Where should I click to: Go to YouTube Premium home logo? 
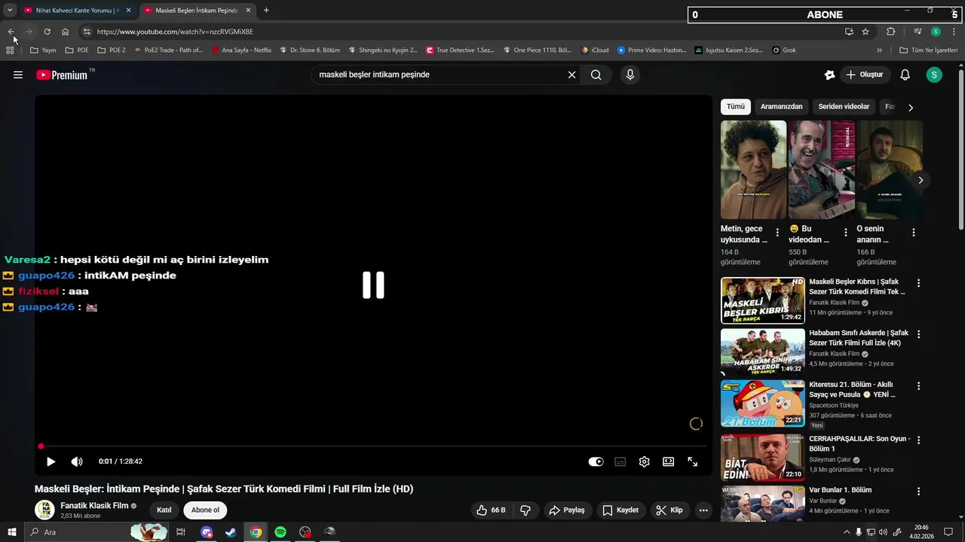point(62,75)
